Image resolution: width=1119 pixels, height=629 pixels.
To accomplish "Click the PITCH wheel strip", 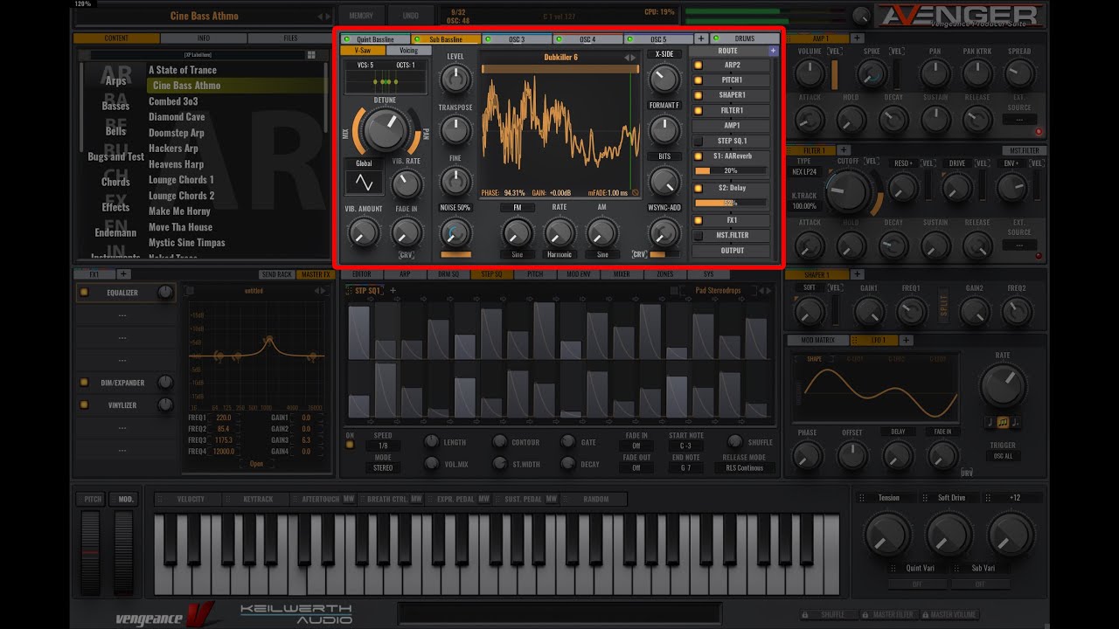I will pos(91,554).
